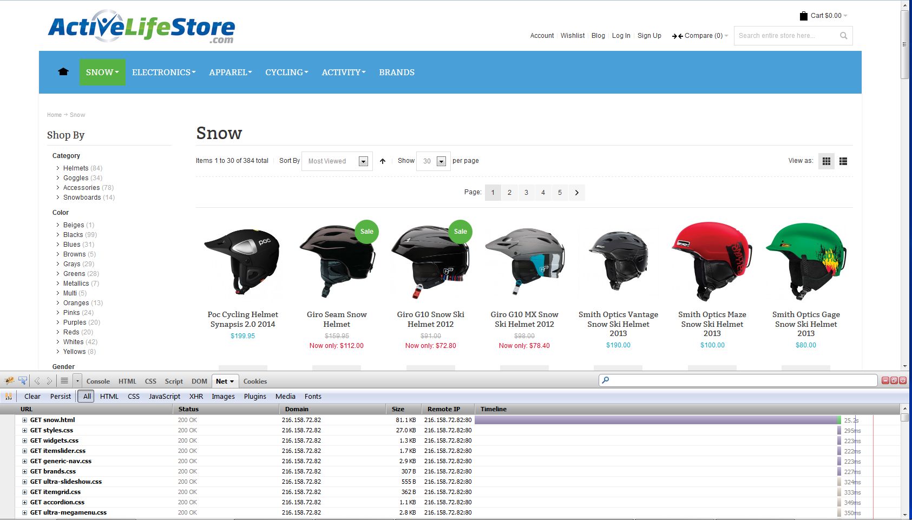The image size is (912, 520).
Task: Click the compare arrows icon
Action: pyautogui.click(x=677, y=36)
